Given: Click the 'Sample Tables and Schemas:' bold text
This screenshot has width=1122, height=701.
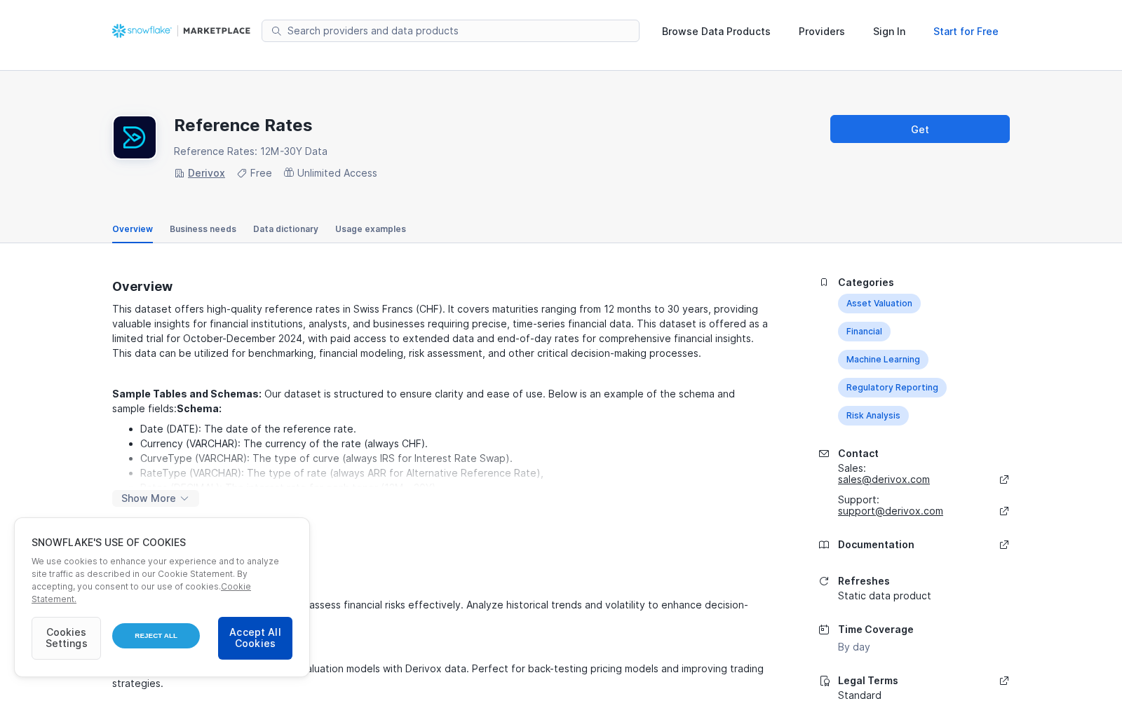Looking at the screenshot, I should click(187, 394).
